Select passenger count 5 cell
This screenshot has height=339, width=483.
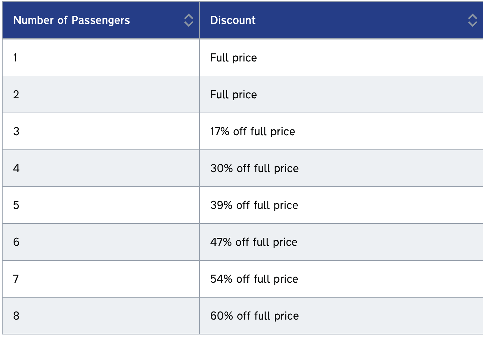coord(16,205)
